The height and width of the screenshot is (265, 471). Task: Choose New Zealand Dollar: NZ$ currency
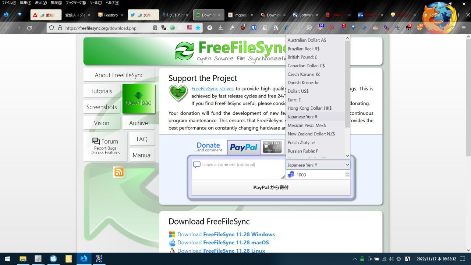(315, 134)
